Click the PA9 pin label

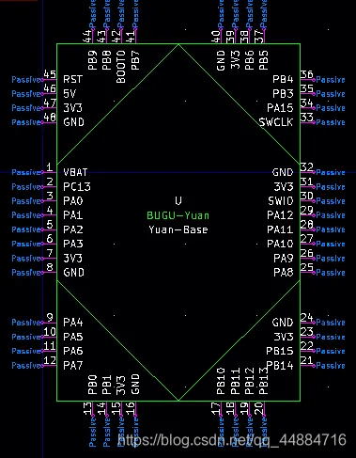click(x=284, y=258)
